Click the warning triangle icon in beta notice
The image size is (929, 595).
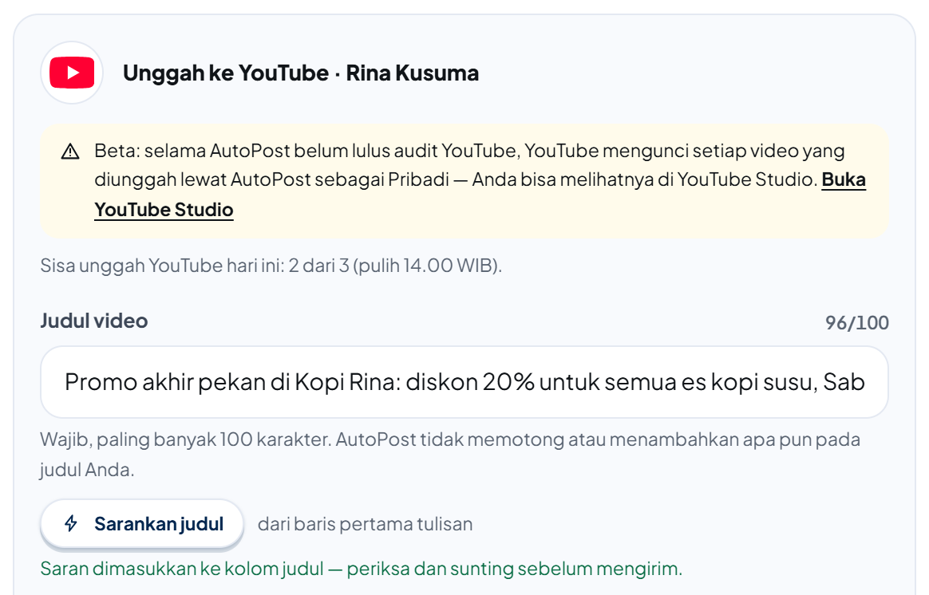[x=70, y=152]
